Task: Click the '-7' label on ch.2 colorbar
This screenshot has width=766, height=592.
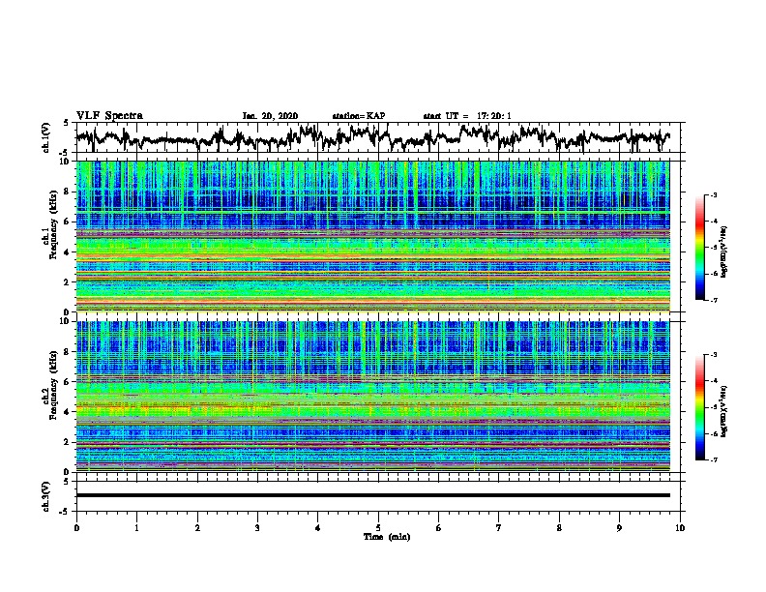Action: click(x=713, y=459)
